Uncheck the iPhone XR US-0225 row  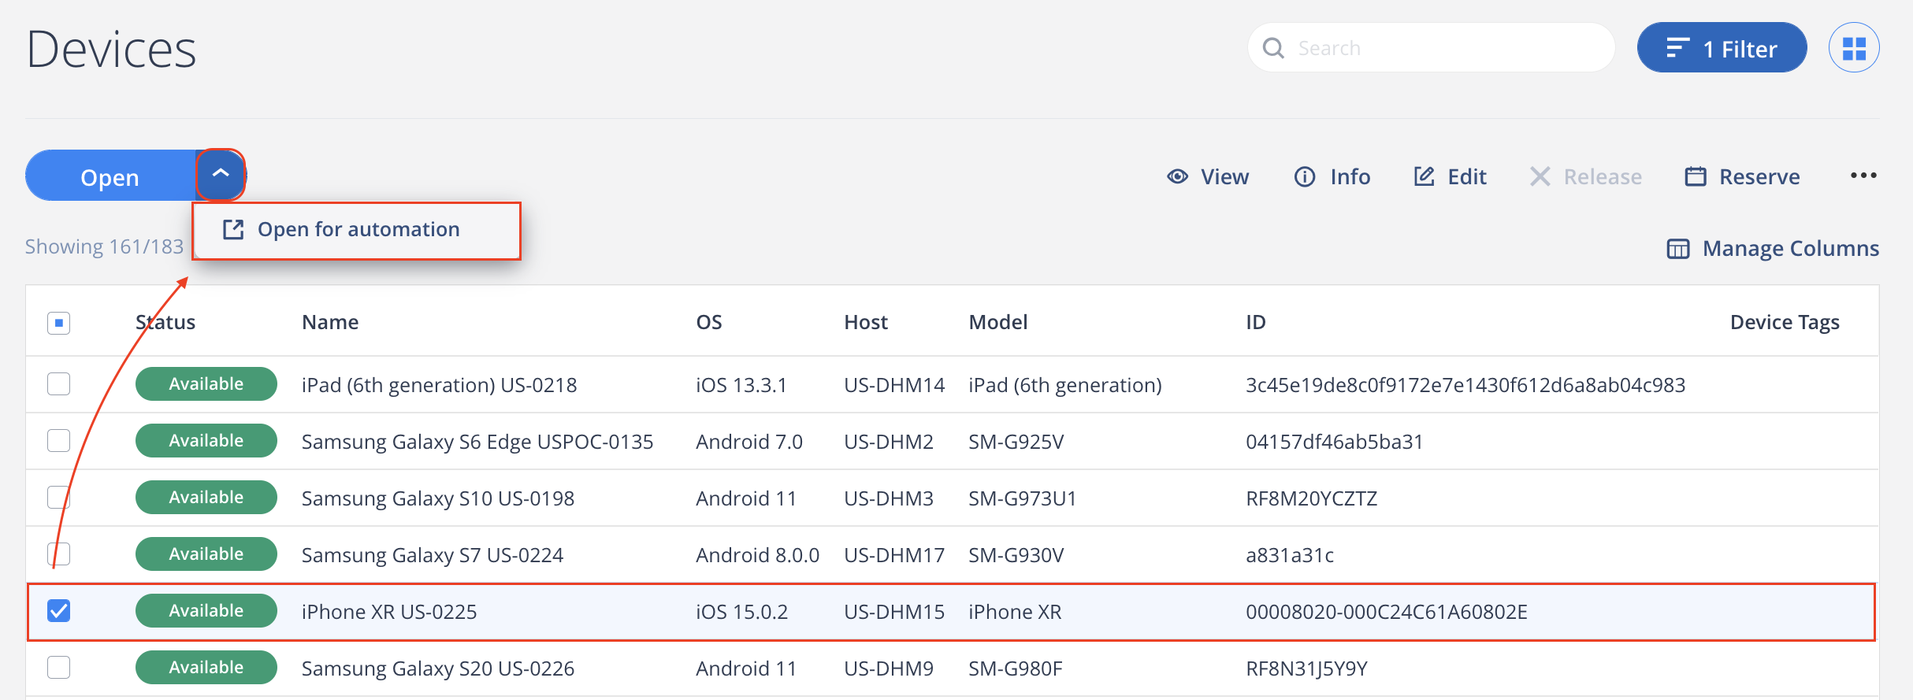coord(59,611)
